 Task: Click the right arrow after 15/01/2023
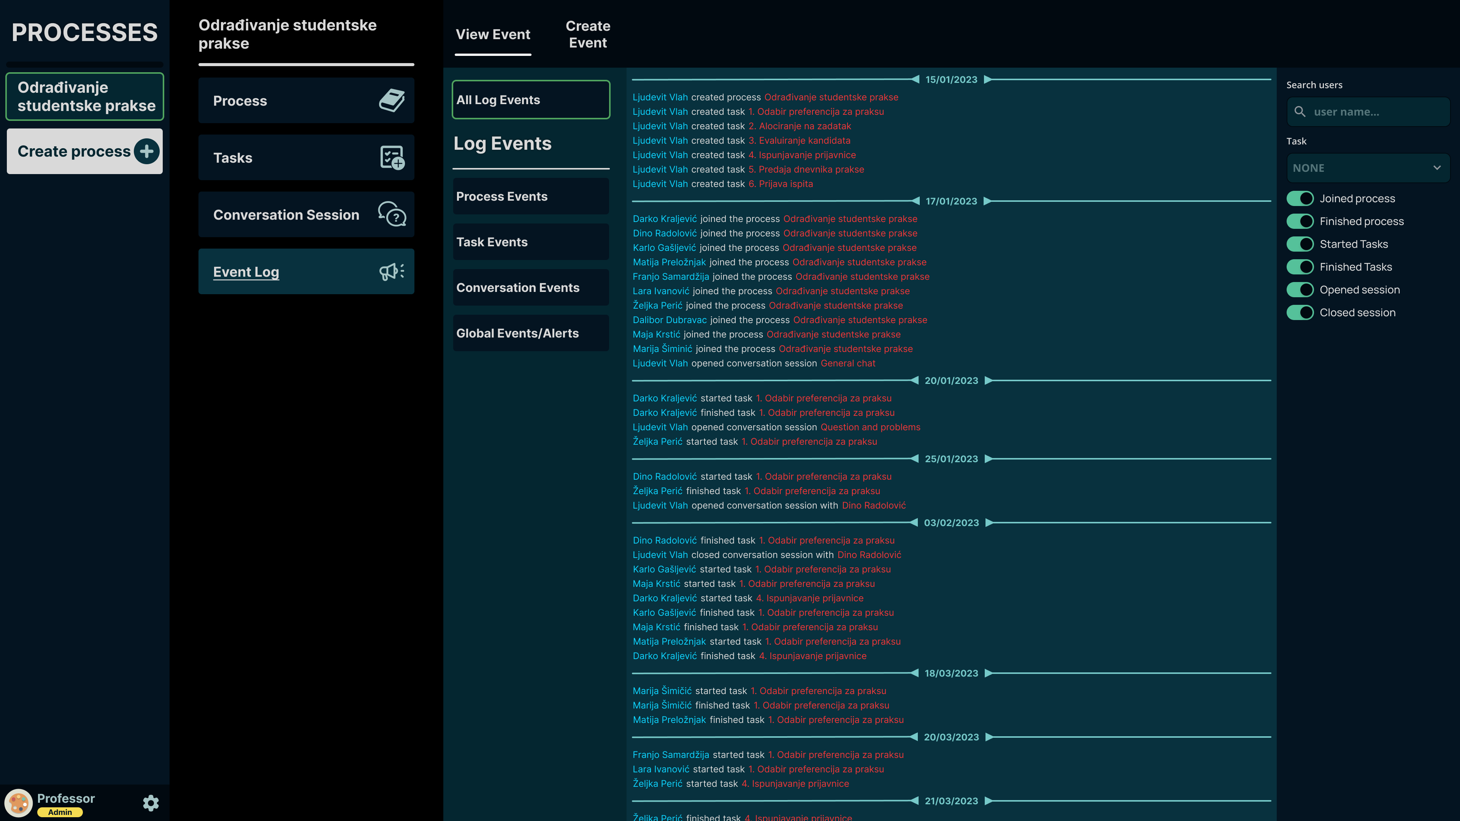[x=988, y=79]
